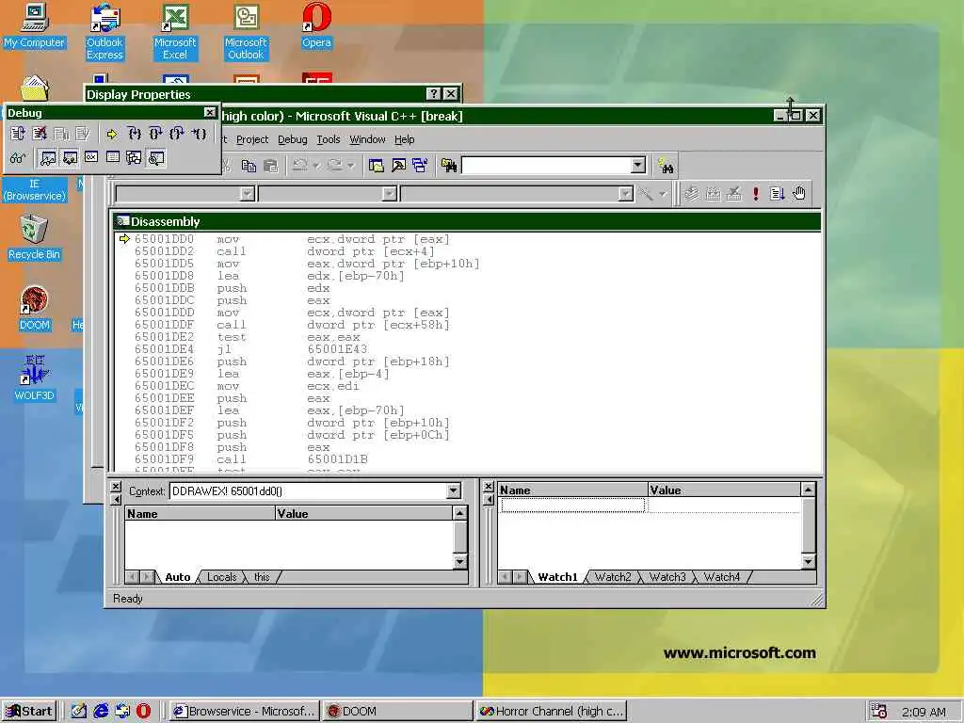
Task: Switch to the Watch2 tab
Action: coord(613,577)
